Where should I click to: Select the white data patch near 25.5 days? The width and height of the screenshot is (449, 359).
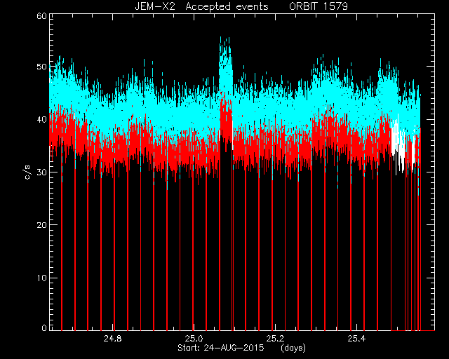(x=401, y=144)
